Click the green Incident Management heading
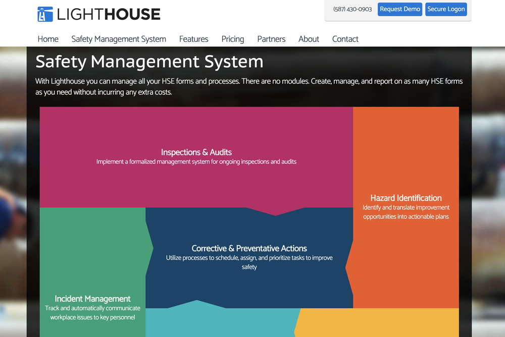This screenshot has width=505, height=337. (x=92, y=298)
